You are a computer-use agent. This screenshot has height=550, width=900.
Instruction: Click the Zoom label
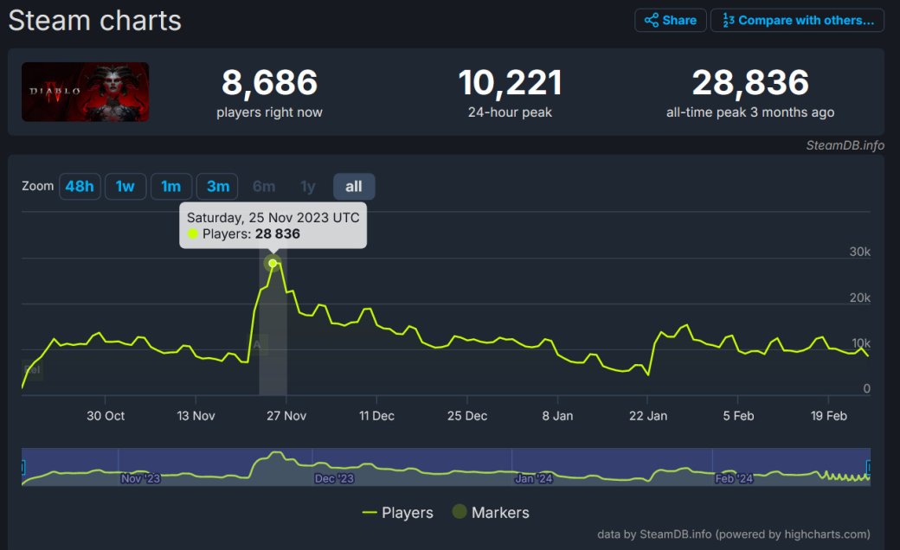coord(38,186)
